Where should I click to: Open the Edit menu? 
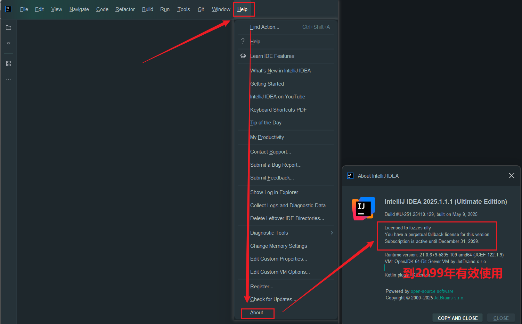[x=39, y=9]
